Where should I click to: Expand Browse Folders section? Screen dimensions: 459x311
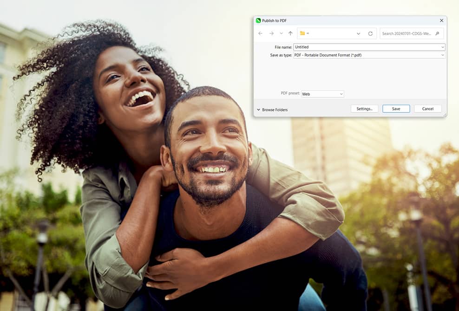click(272, 110)
